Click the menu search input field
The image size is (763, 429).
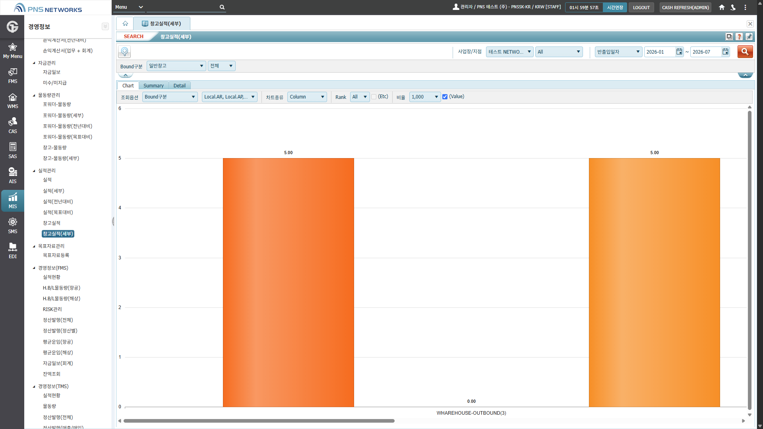coord(183,7)
